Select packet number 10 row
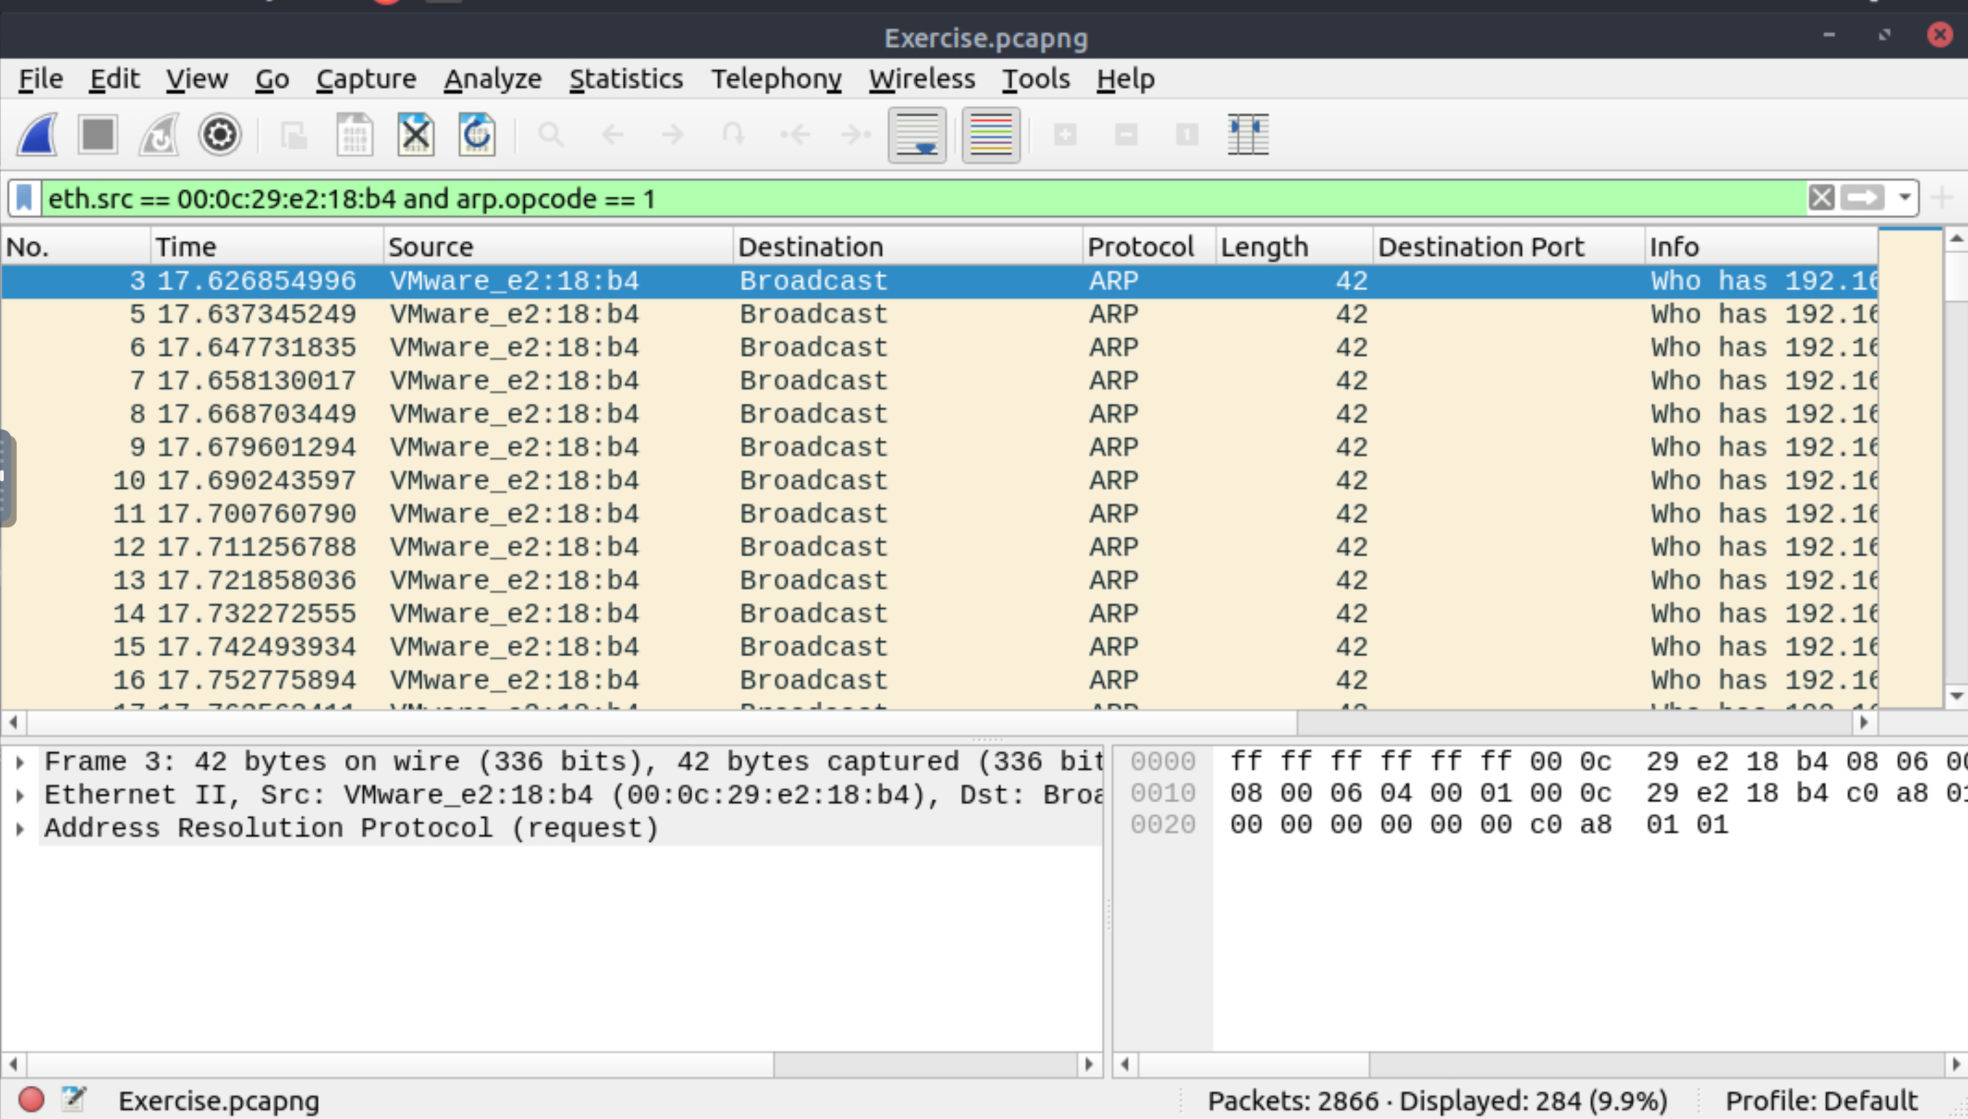The width and height of the screenshot is (1968, 1119). (x=940, y=481)
